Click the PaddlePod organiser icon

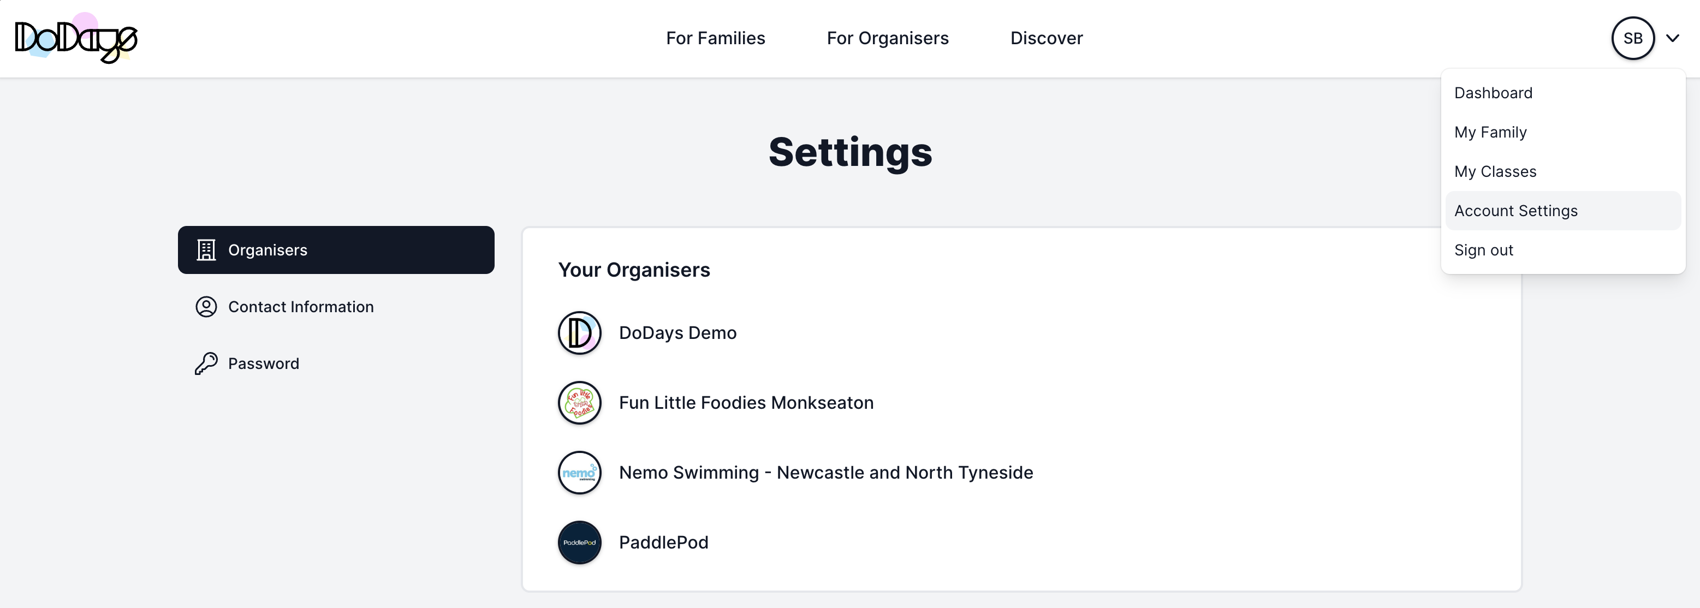pos(580,541)
